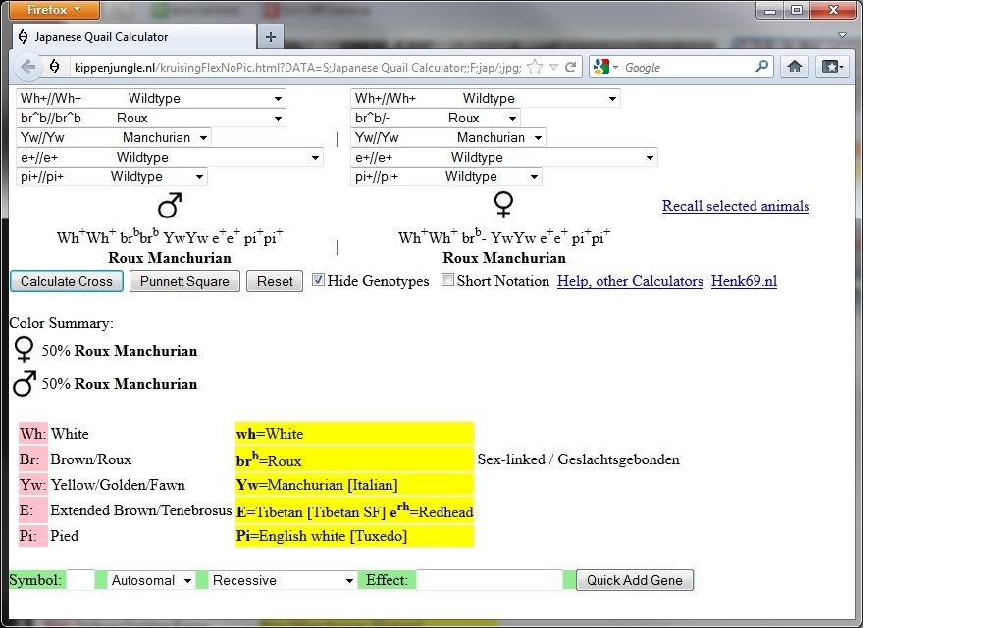Bookmark this page with the star icon
Image resolution: width=989 pixels, height=628 pixels.
[535, 68]
